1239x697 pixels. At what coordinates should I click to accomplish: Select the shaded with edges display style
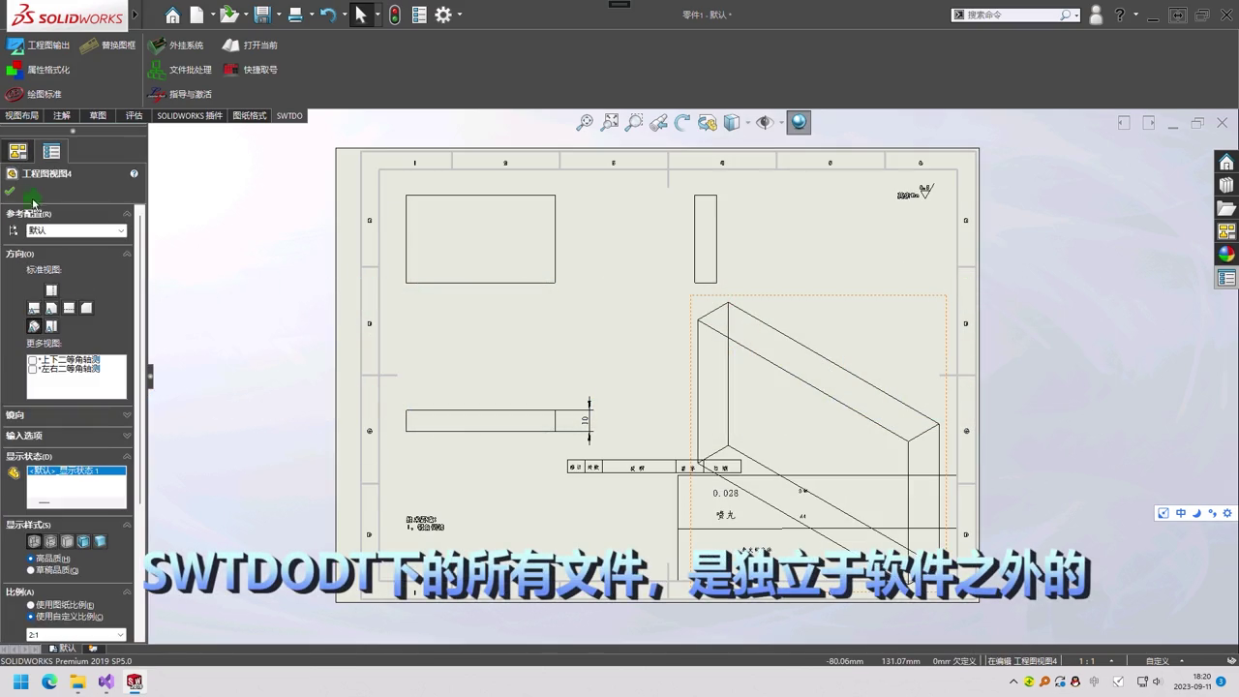click(x=83, y=542)
